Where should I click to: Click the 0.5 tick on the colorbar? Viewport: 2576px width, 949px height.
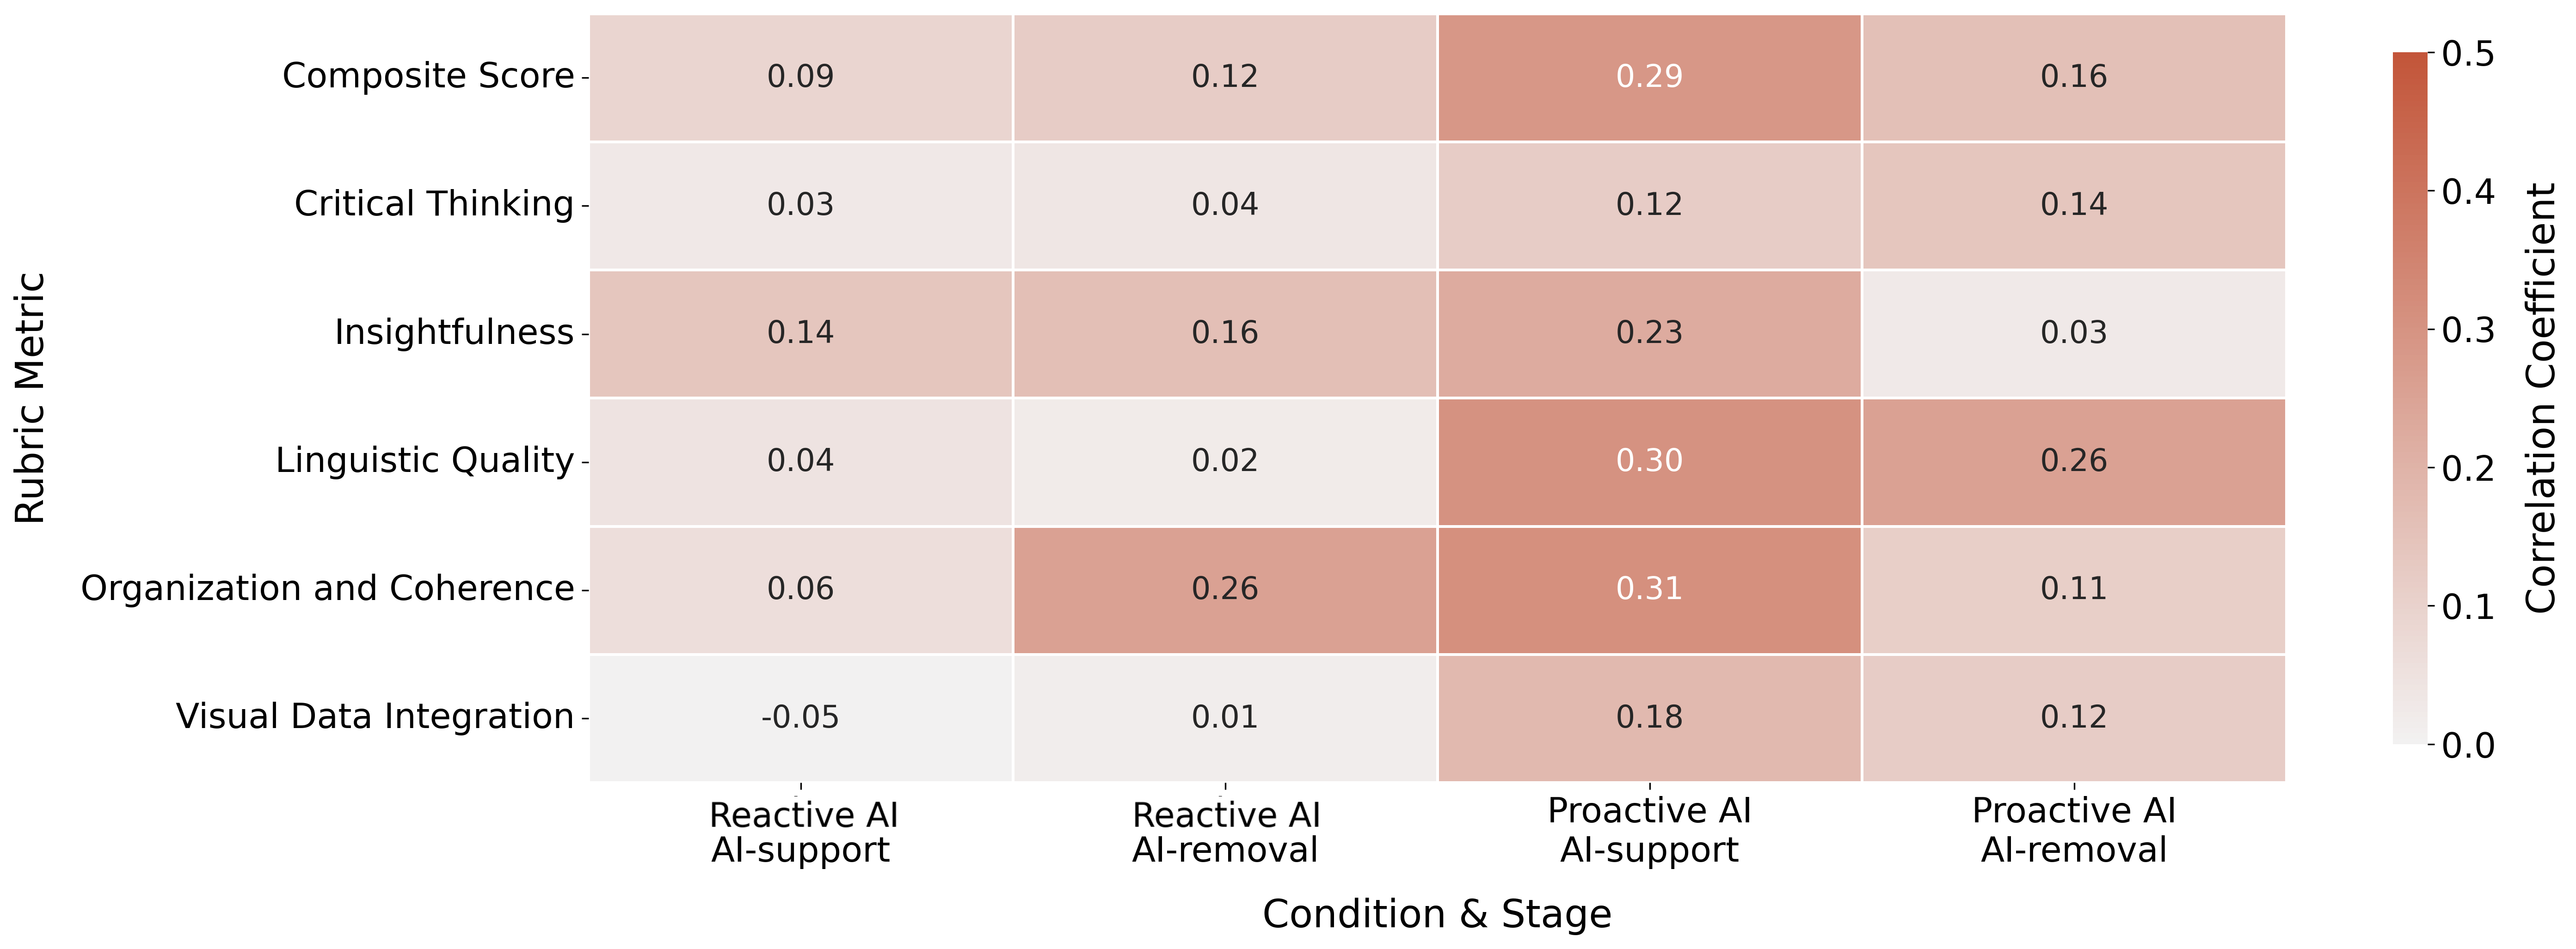click(x=2467, y=53)
